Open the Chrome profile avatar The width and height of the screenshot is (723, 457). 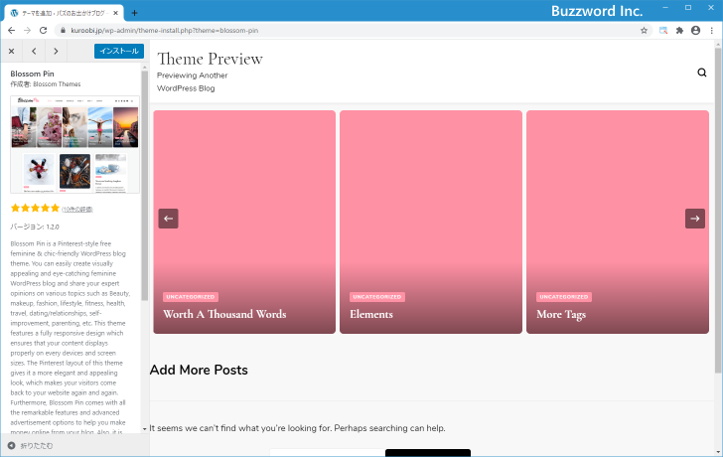point(695,31)
